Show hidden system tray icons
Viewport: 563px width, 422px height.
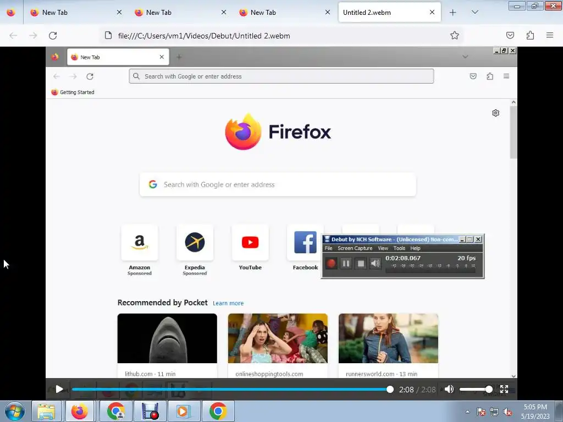point(467,412)
